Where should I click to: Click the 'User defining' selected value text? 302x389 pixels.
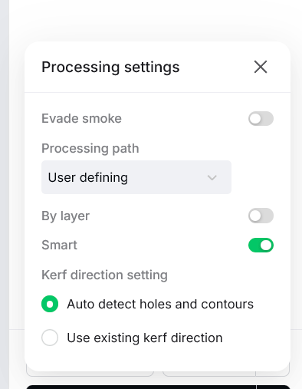(x=88, y=177)
